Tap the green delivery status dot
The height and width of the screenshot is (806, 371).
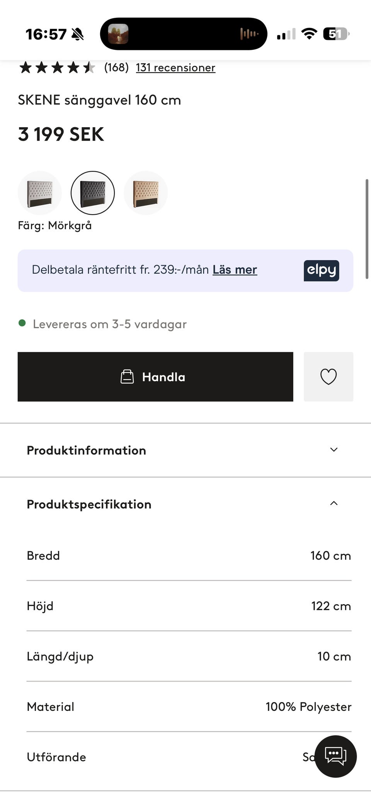[22, 323]
